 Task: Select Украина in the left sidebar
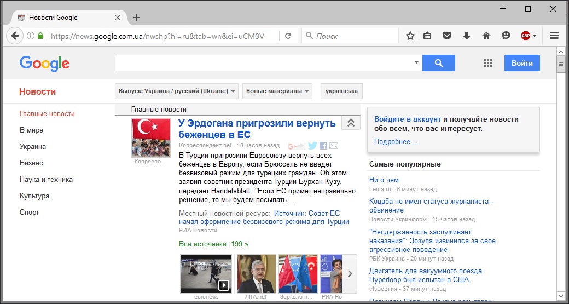tap(33, 147)
